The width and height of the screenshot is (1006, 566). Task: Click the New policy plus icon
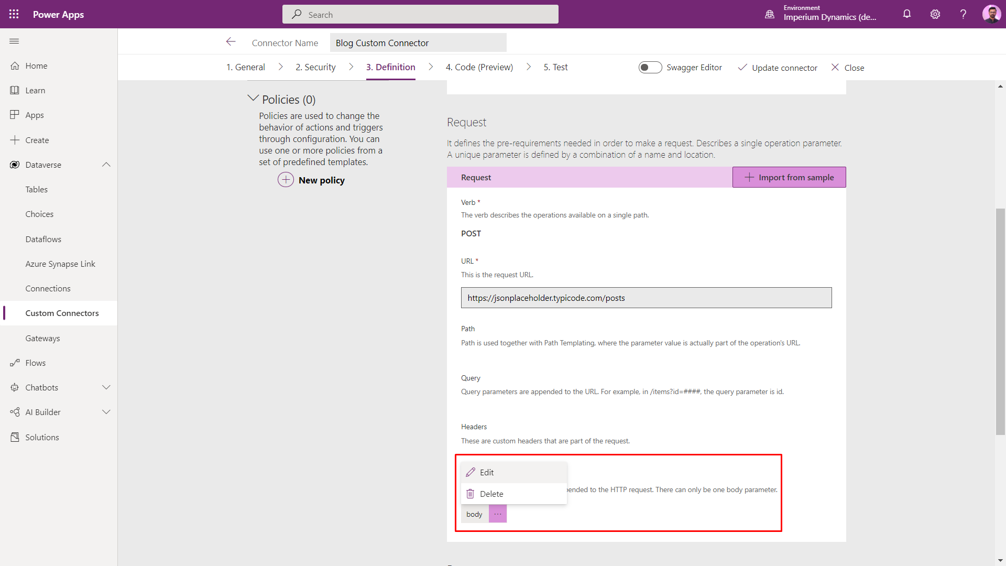286,180
